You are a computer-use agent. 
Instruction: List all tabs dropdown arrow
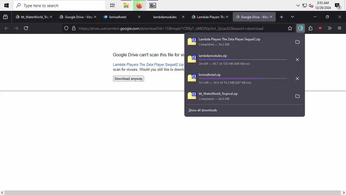coord(292,17)
